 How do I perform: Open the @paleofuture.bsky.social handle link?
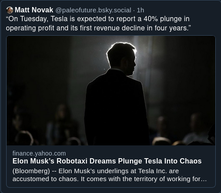click(x=93, y=10)
